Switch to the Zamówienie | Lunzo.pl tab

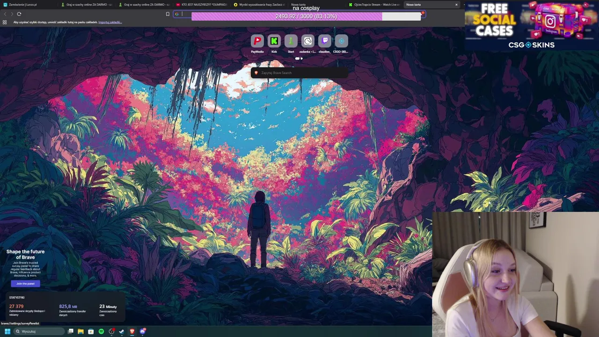click(29, 5)
